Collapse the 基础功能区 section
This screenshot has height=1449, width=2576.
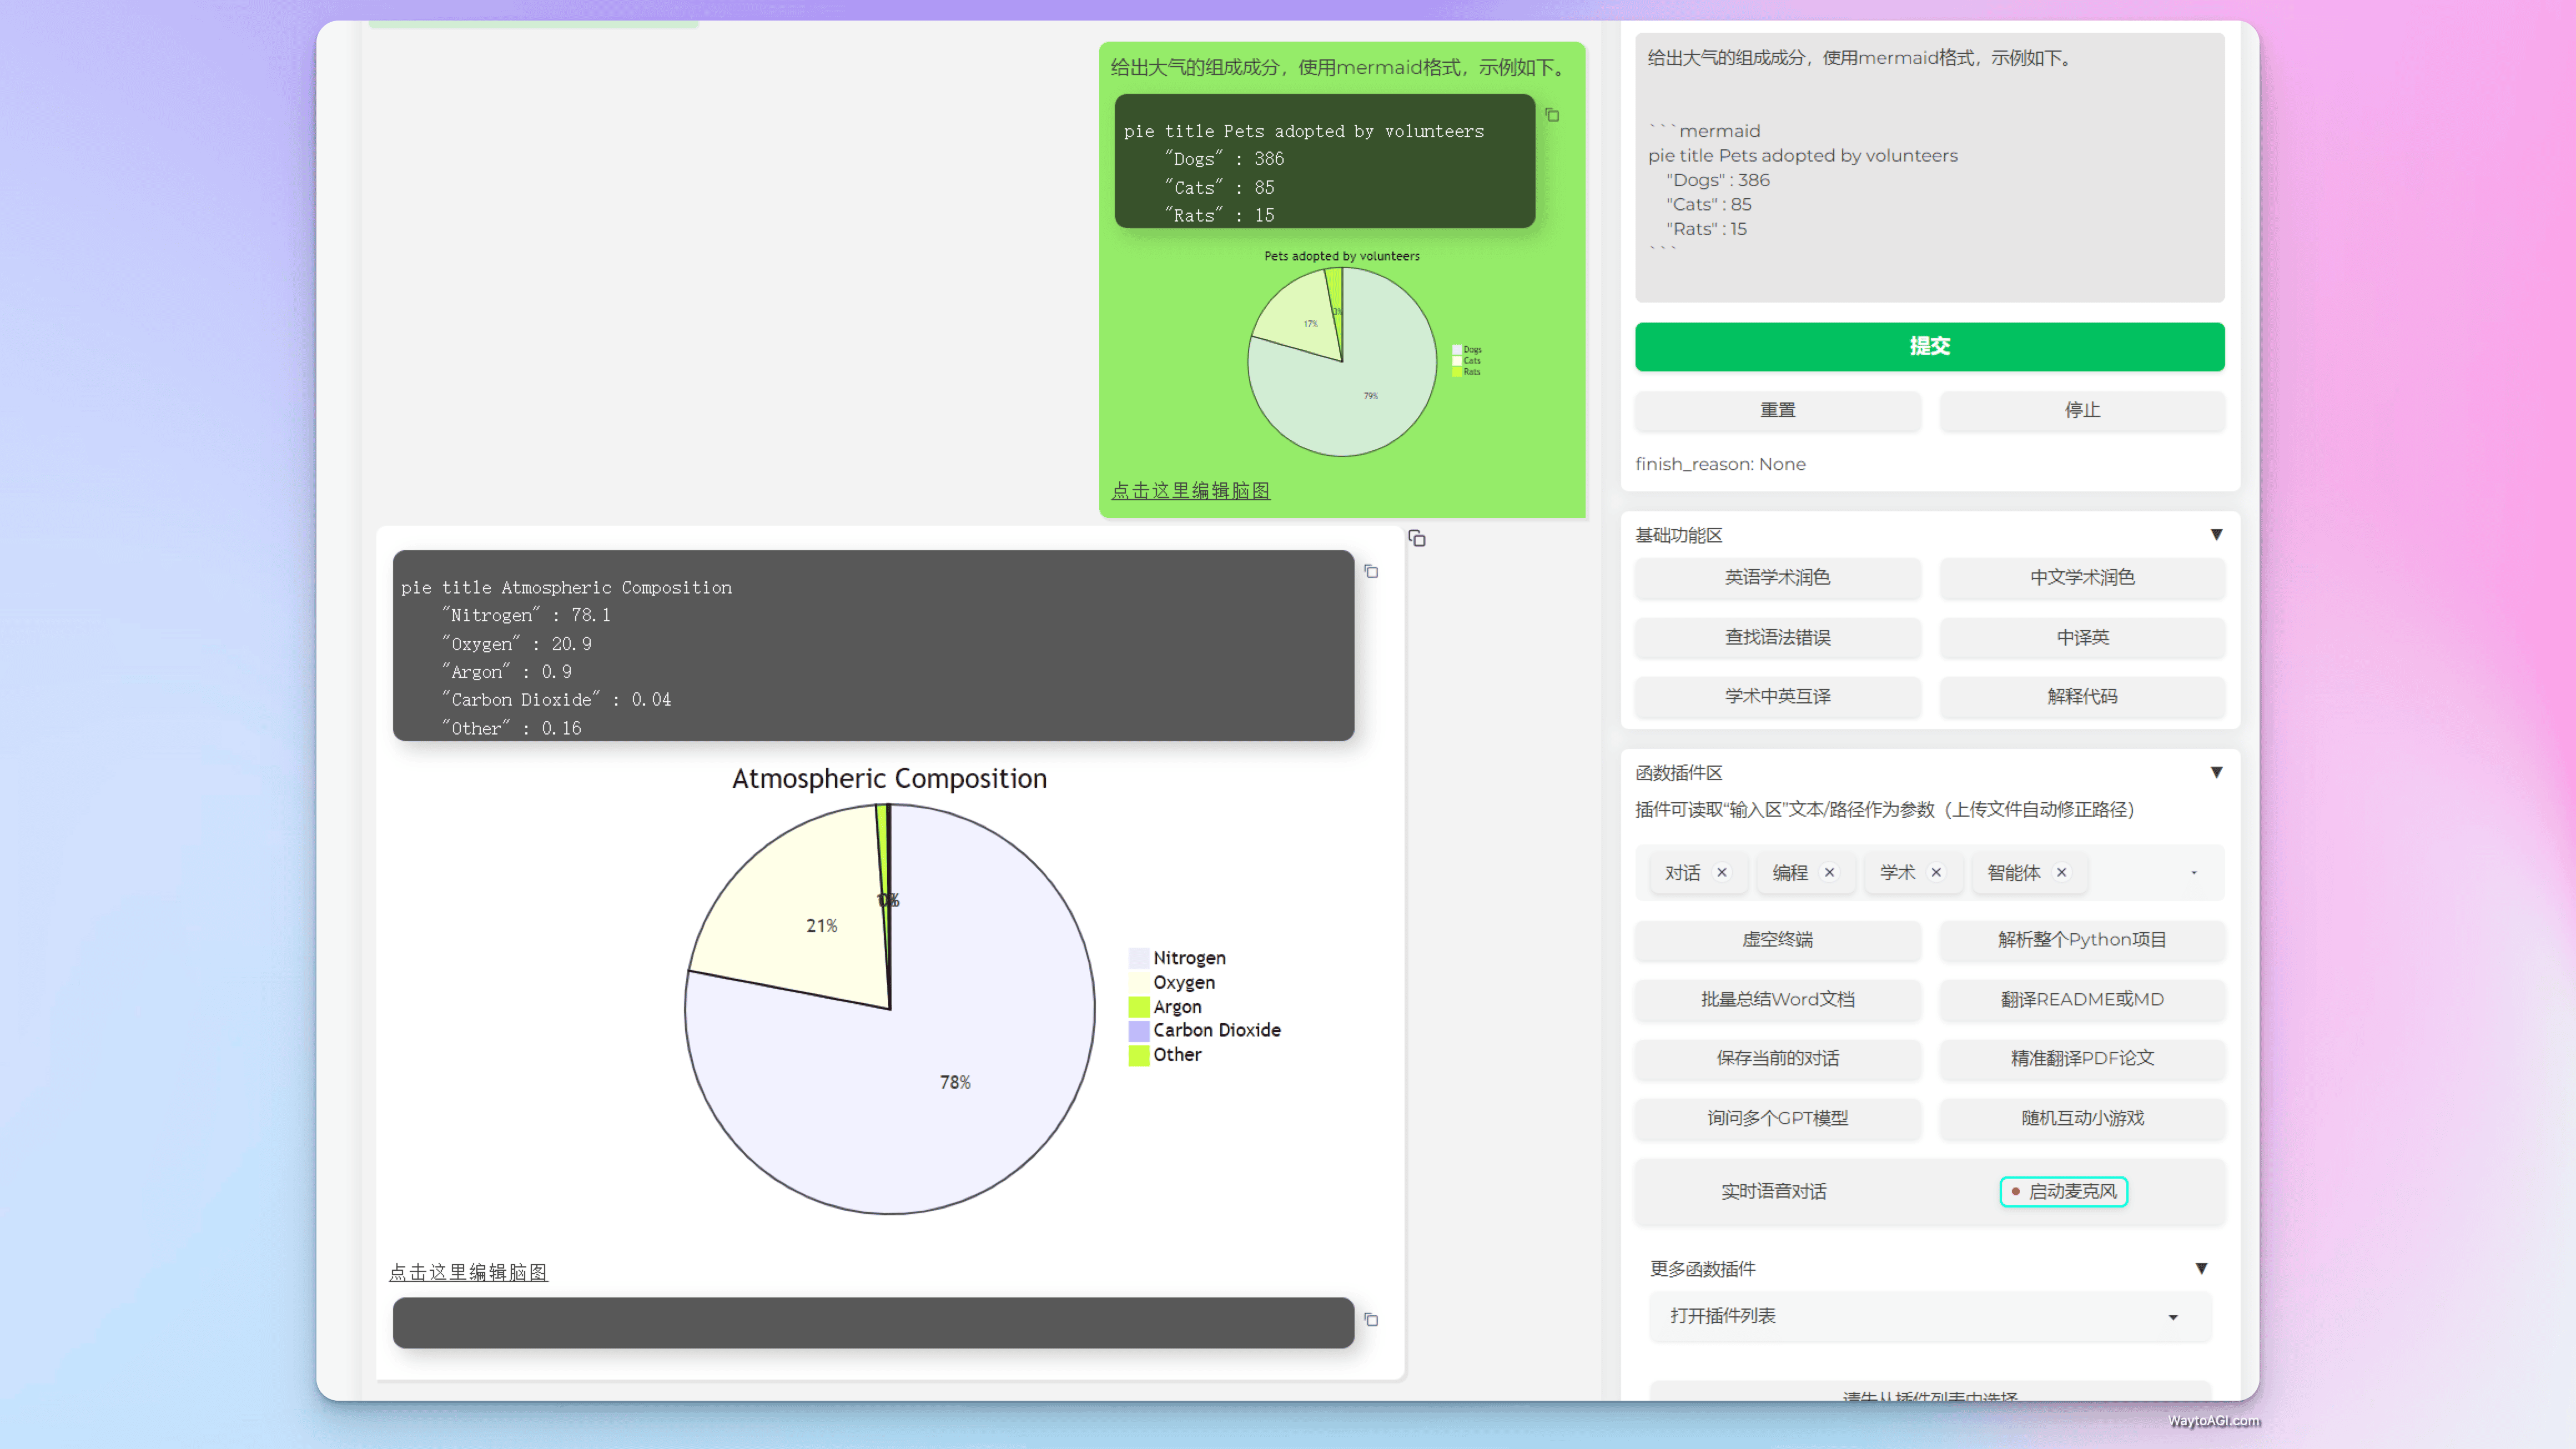[2216, 535]
